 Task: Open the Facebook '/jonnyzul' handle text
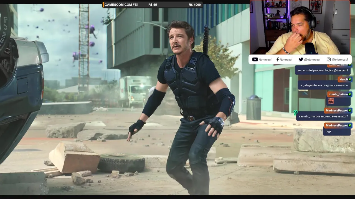coord(286,59)
